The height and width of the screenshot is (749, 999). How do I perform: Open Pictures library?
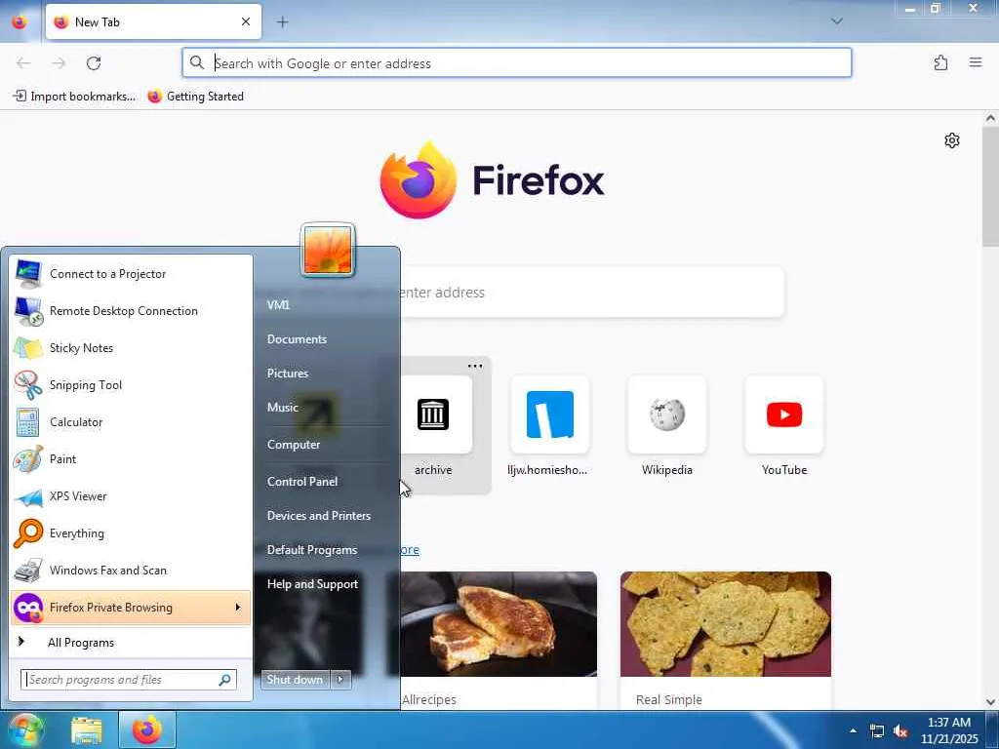click(x=288, y=374)
